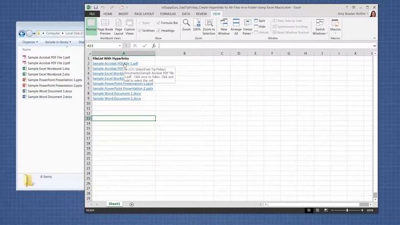Click zoom out minus on status bar
This screenshot has width=400, height=225.
pos(332,210)
